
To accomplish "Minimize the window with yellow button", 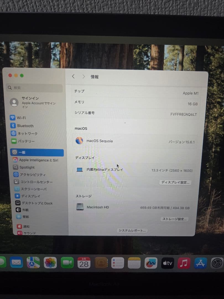I will (16, 76).
